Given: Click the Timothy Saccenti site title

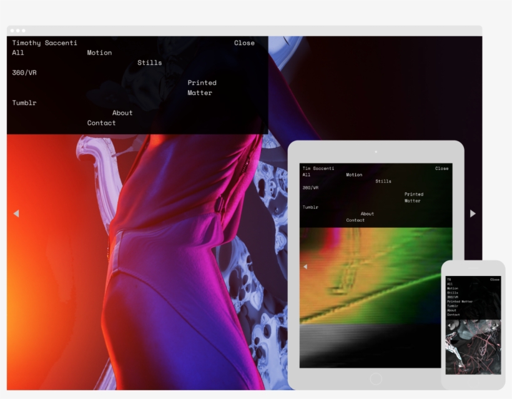Looking at the screenshot, I should click(44, 42).
